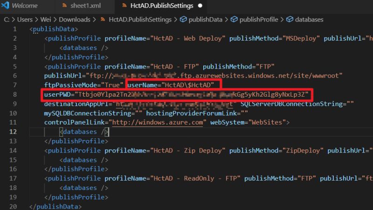Click cube icon before publishProfile breadcrumb
Viewport: 373px width, 210px height.
coord(234,19)
